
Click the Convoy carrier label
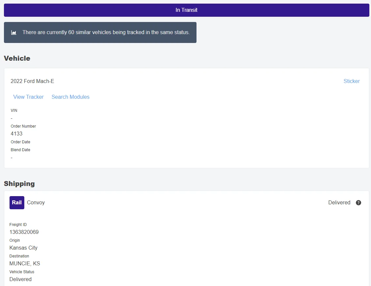[36, 202]
